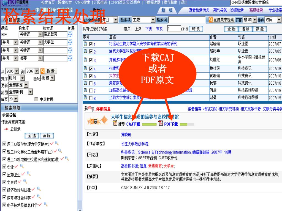Open the 更新 全部数据 dropdown

tap(26, 85)
